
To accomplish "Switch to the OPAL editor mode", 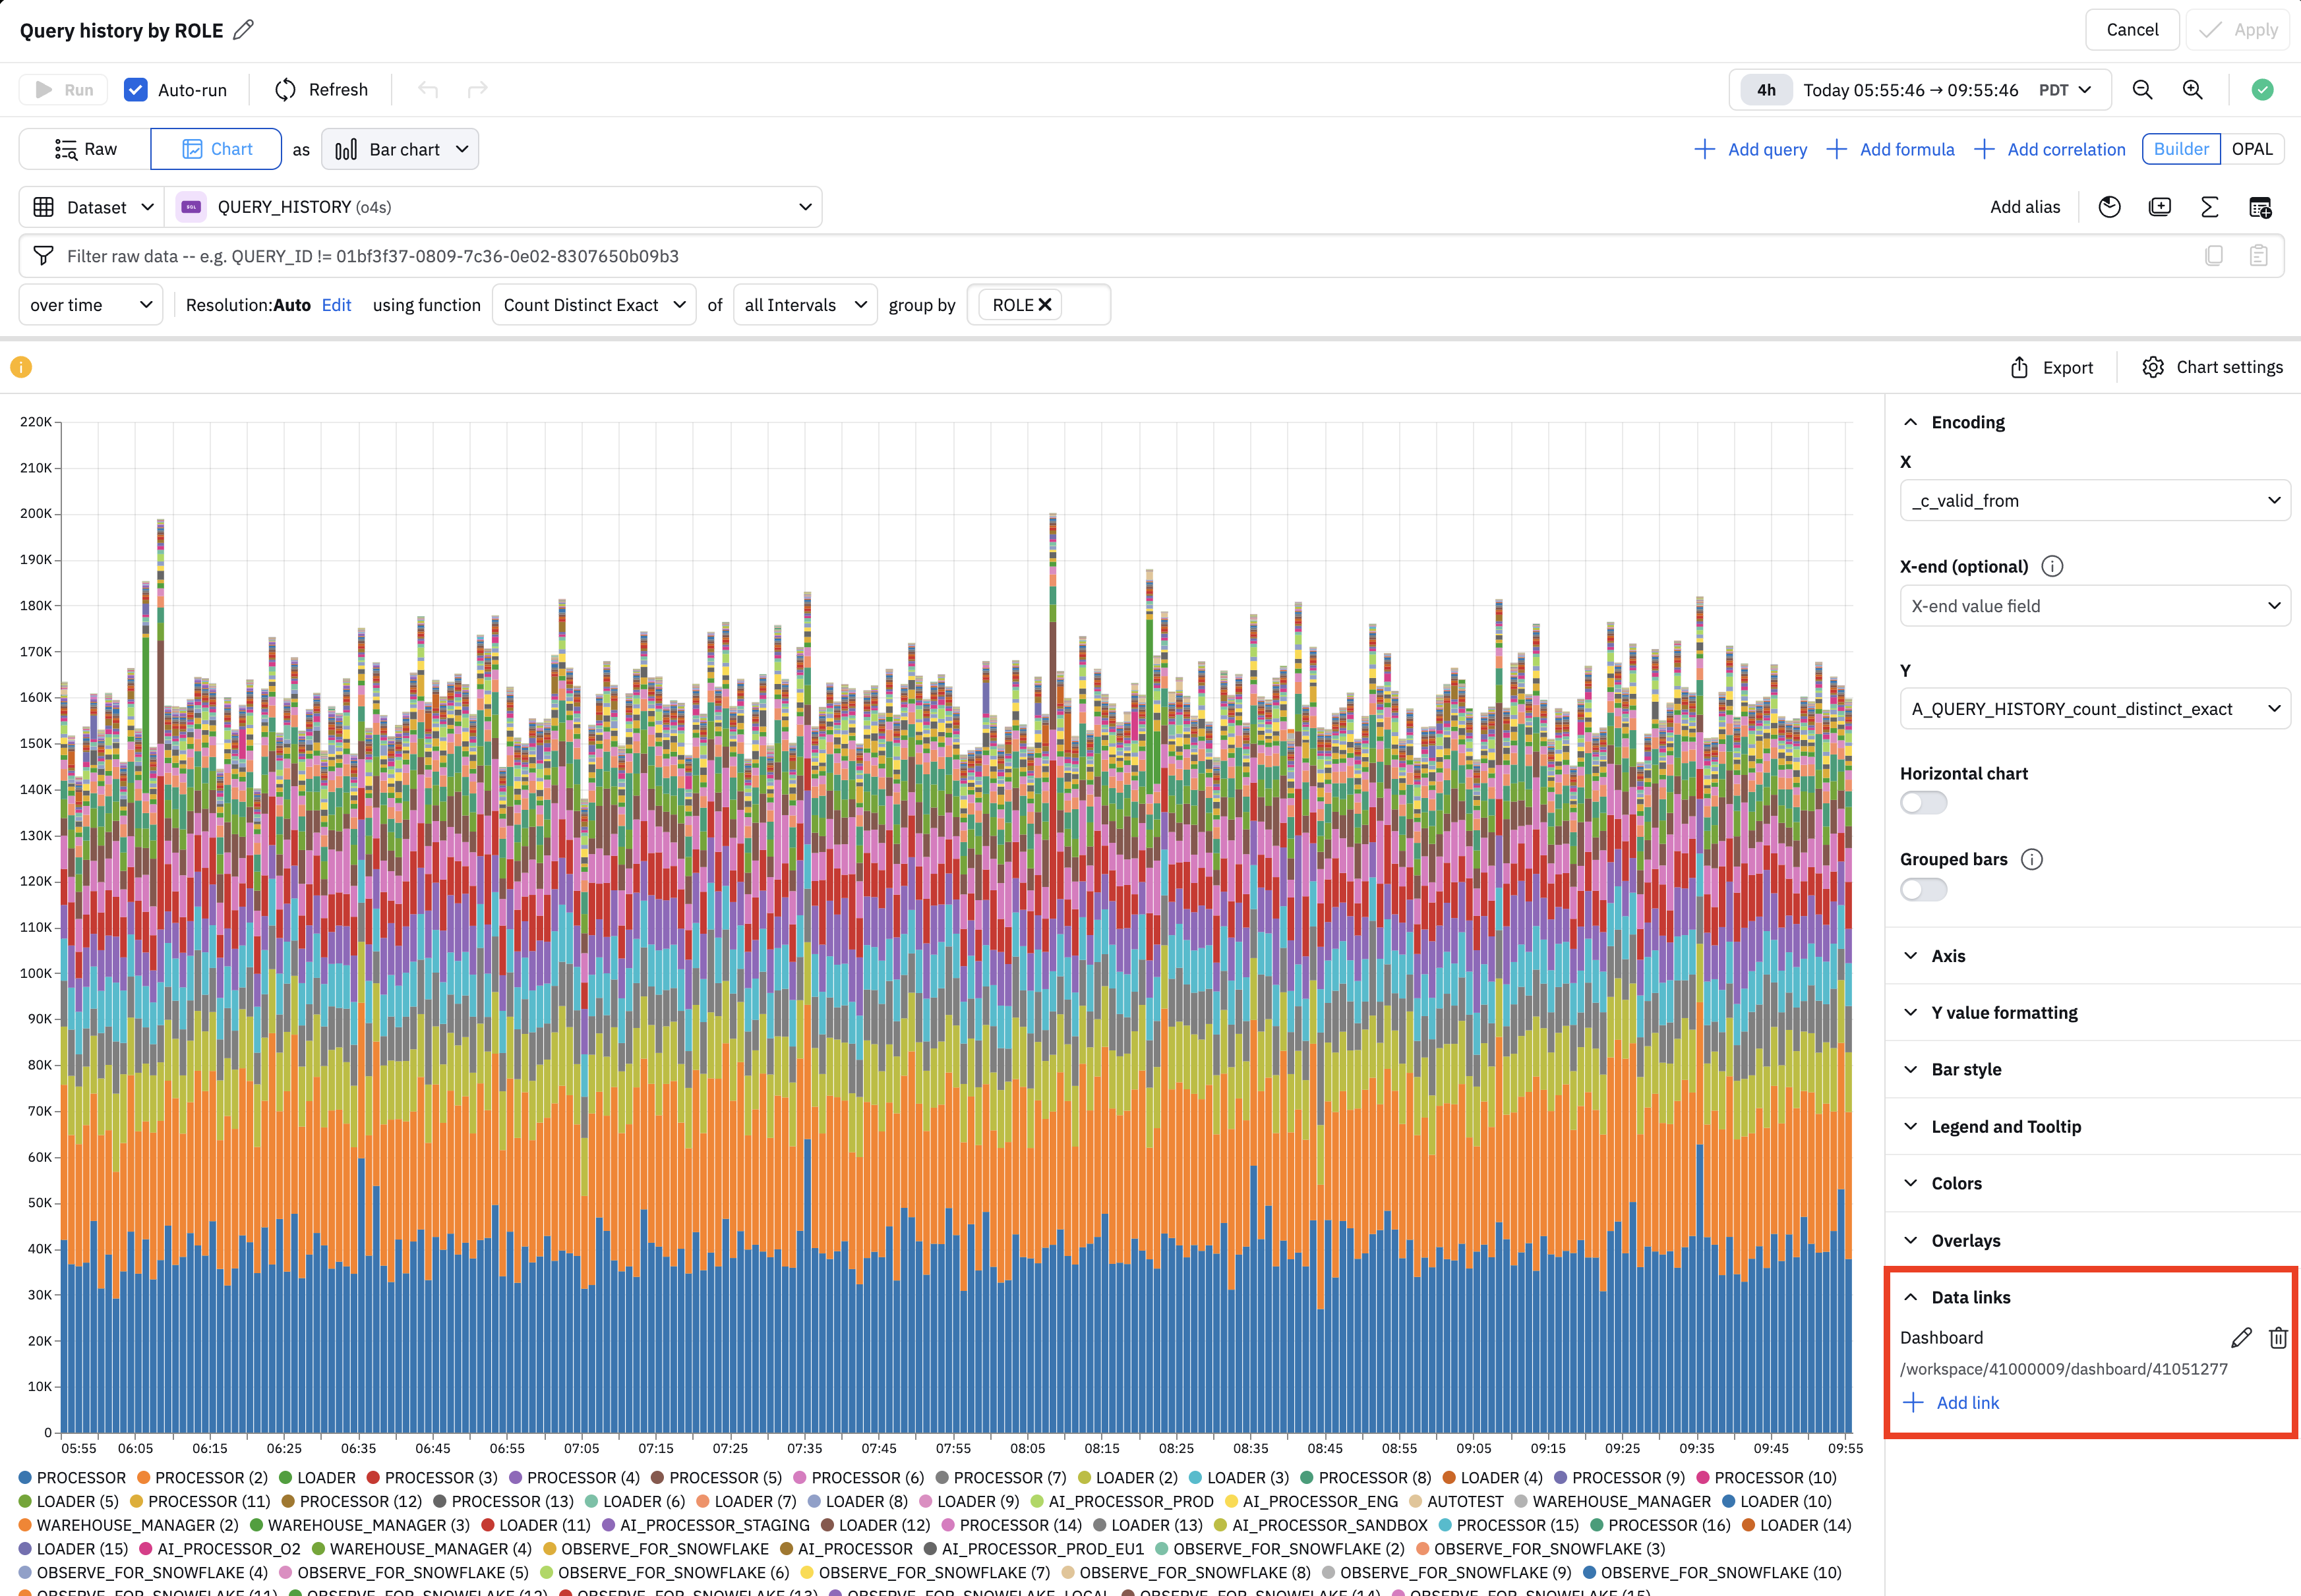I will (x=2251, y=149).
